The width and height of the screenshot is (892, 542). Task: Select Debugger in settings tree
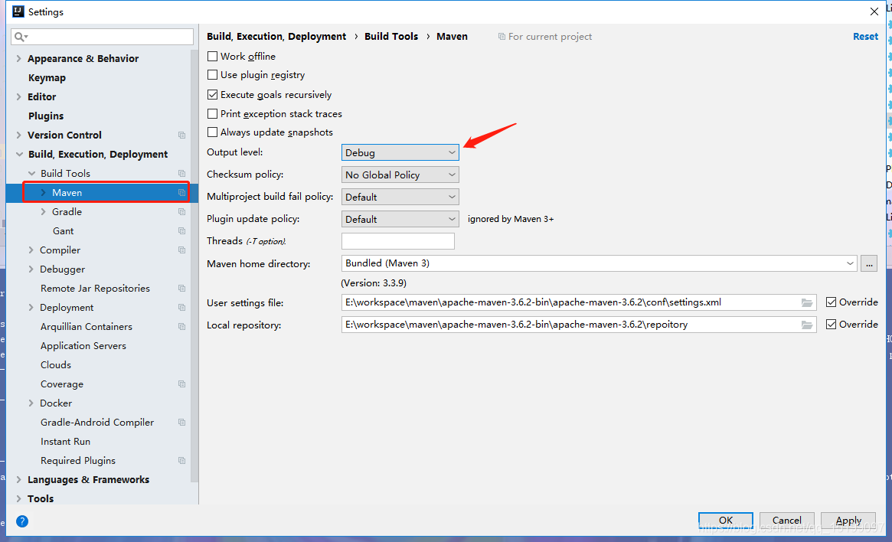pos(62,269)
